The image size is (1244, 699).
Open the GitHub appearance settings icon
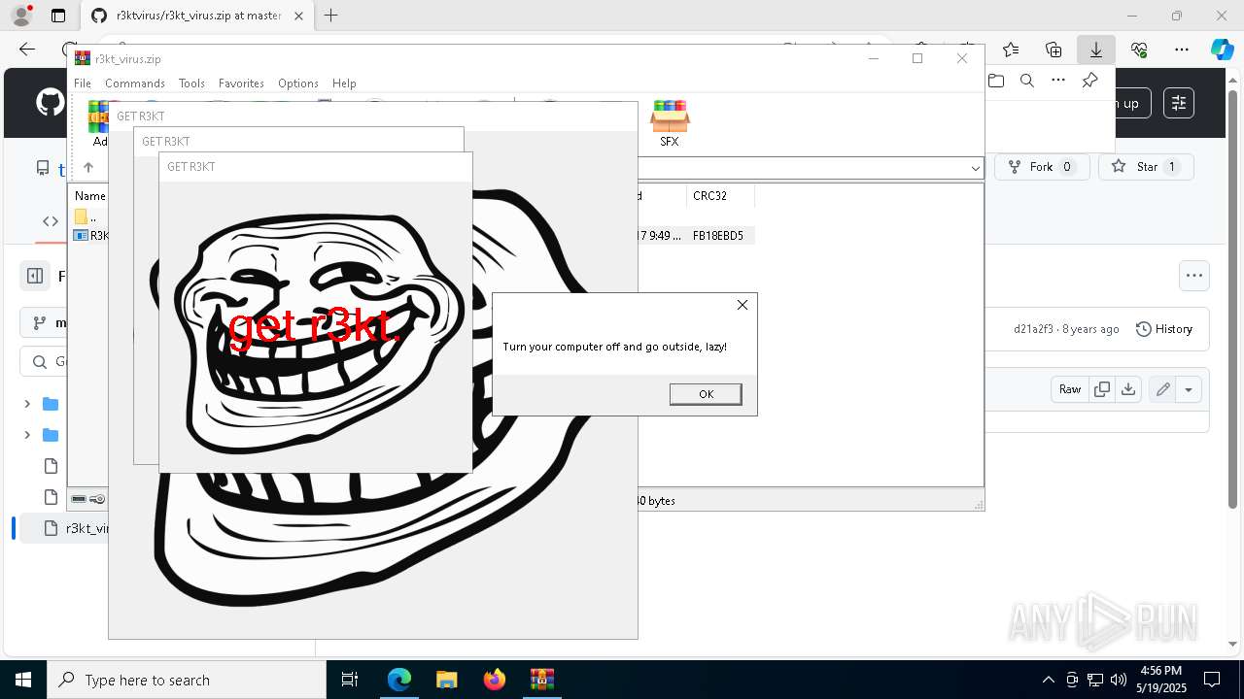click(1179, 103)
